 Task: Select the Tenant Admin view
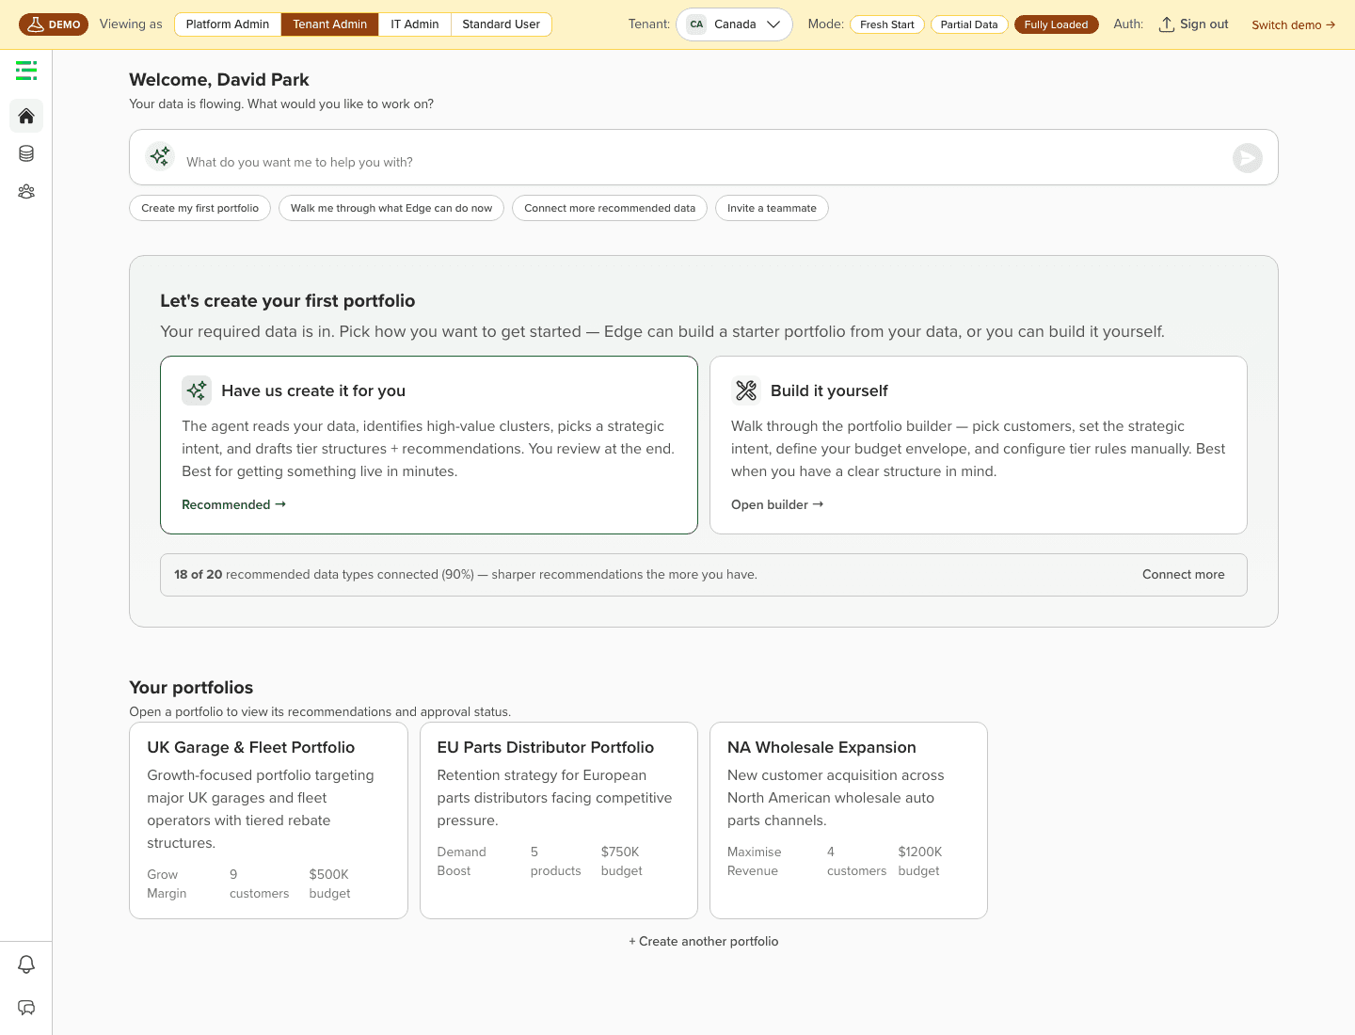click(330, 24)
